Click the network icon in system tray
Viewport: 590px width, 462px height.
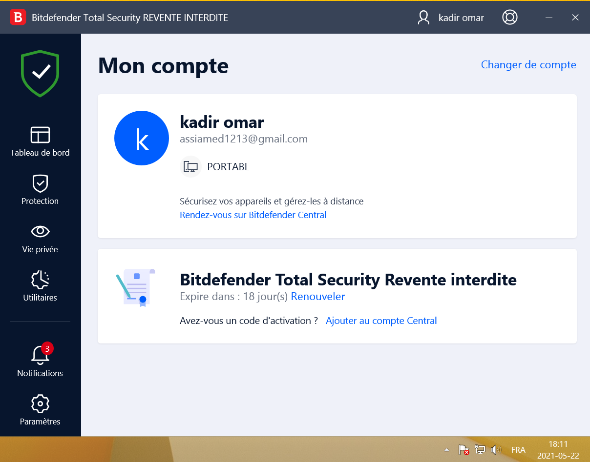480,450
